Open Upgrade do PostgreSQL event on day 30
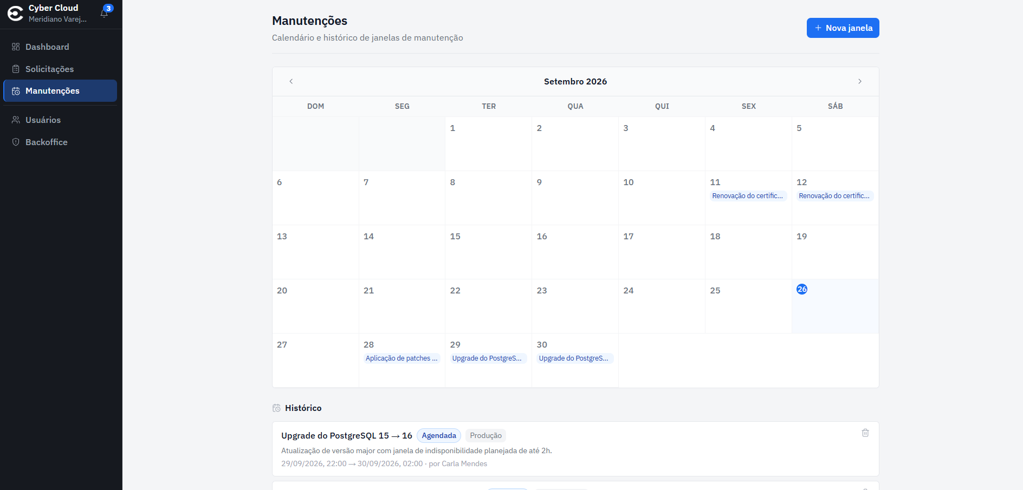The height and width of the screenshot is (490, 1023). coord(575,358)
